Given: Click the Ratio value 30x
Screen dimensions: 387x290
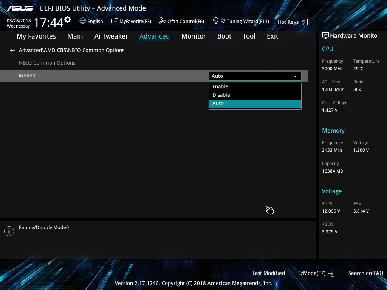Looking at the screenshot, I should (357, 89).
